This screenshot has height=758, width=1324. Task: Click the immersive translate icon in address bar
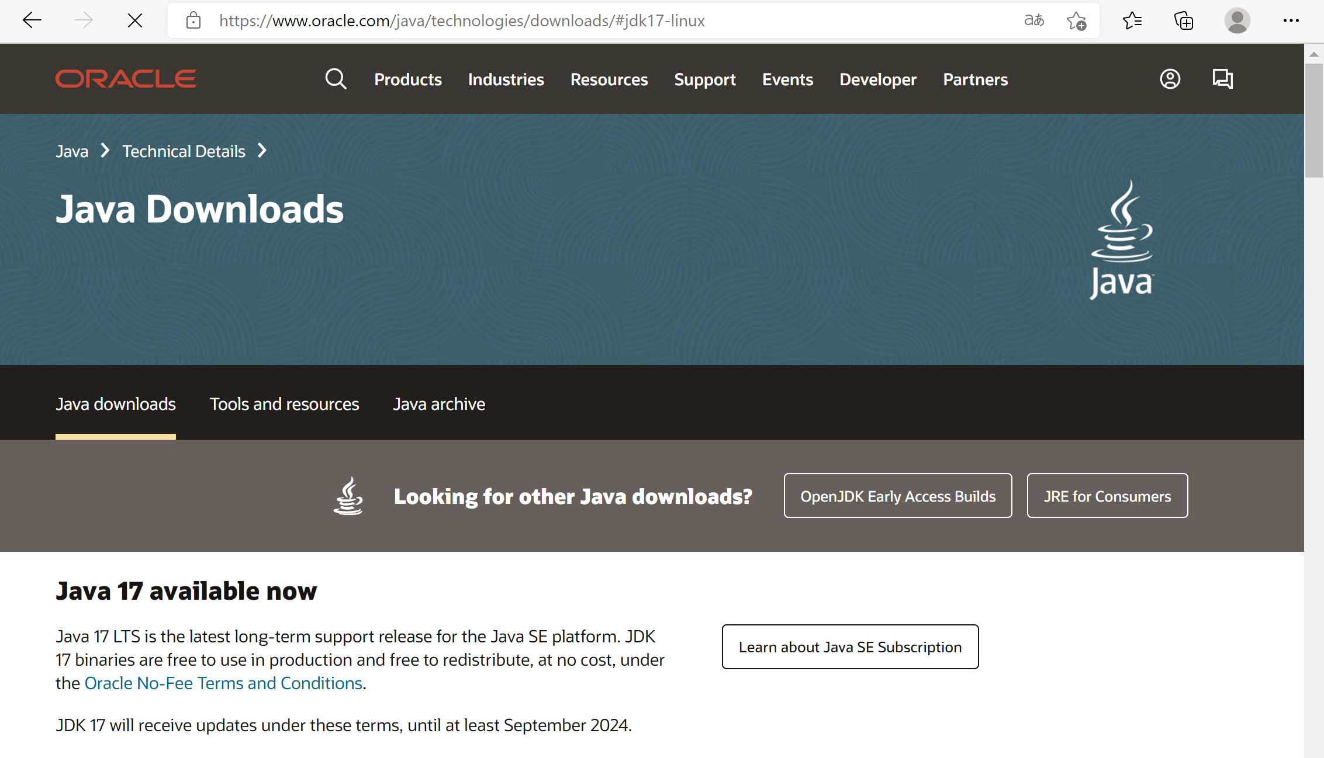click(1033, 21)
